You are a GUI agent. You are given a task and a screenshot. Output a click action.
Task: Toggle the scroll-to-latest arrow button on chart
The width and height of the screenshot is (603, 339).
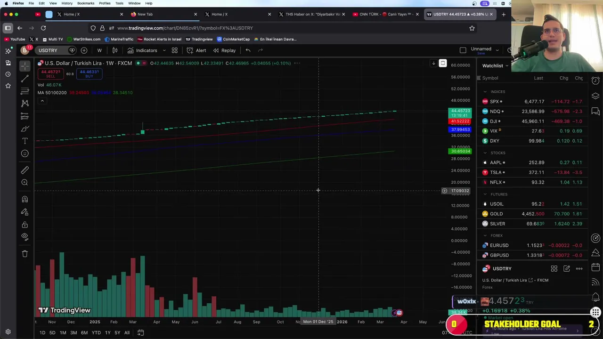[433, 63]
